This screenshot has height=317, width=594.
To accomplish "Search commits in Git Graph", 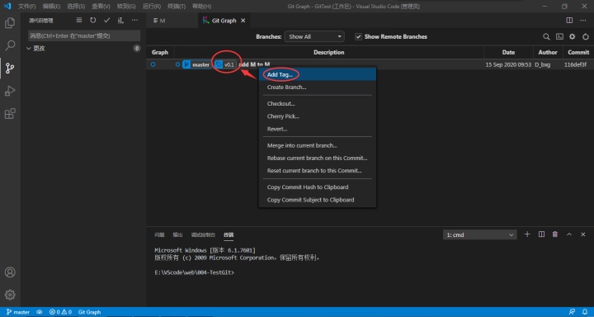I will click(546, 37).
